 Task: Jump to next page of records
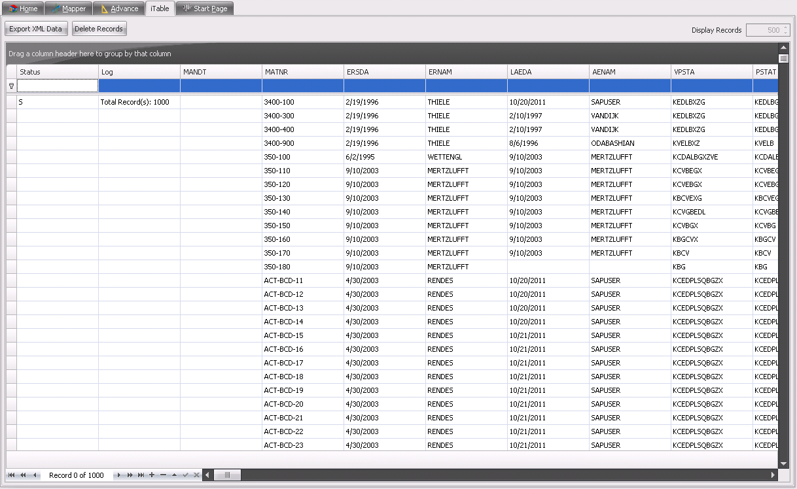point(130,475)
